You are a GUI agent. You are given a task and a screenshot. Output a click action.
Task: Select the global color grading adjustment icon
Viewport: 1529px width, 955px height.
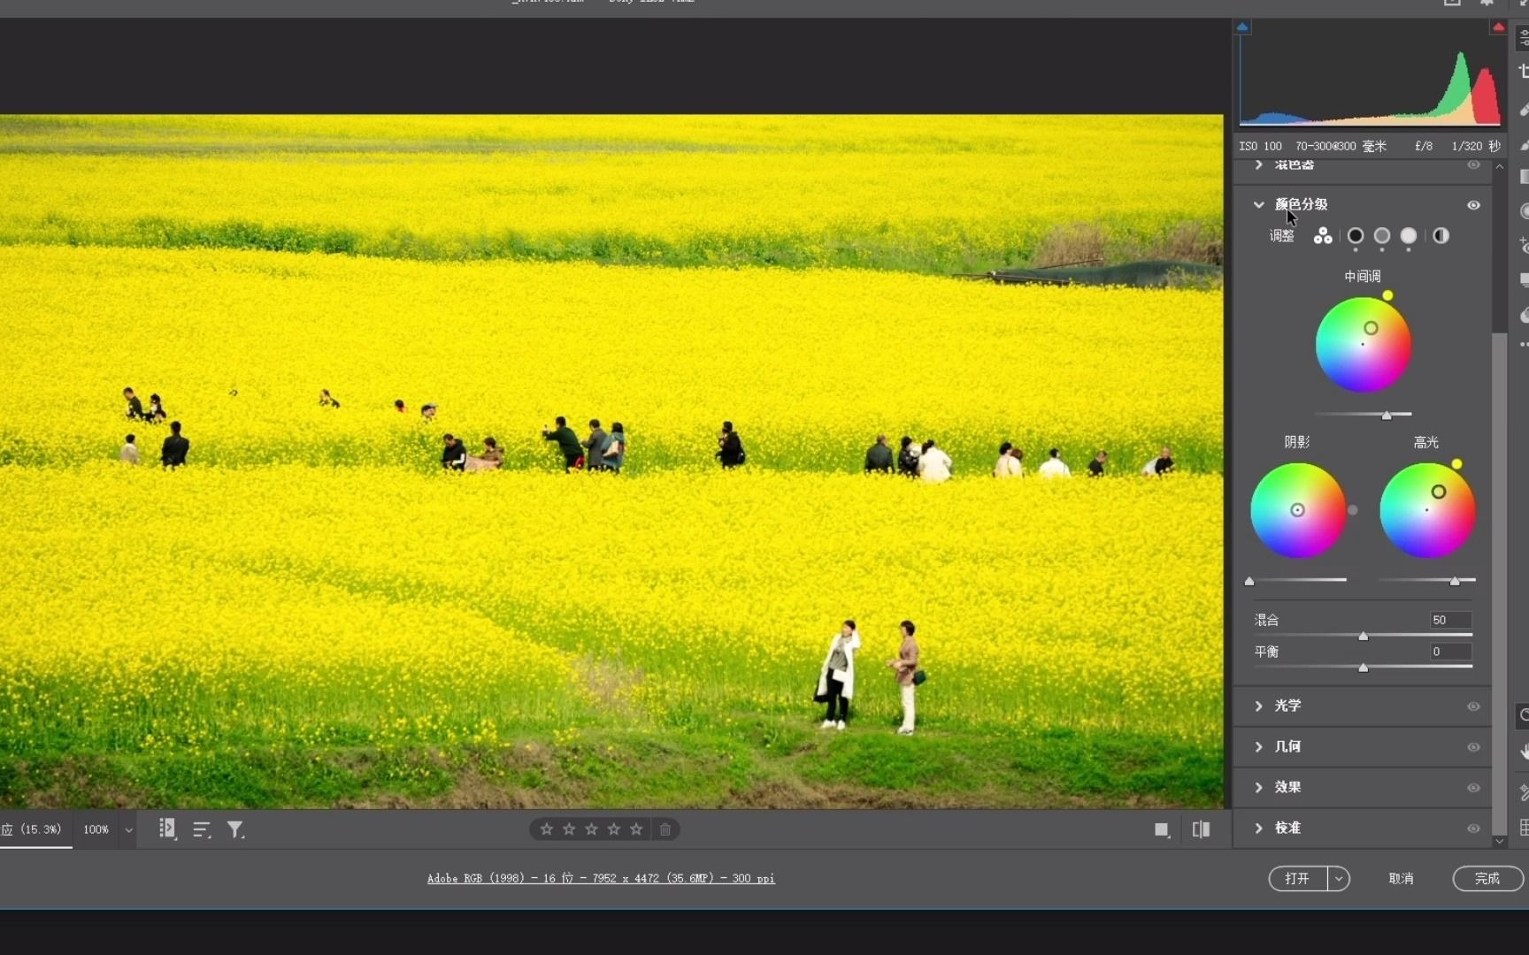[1441, 236]
